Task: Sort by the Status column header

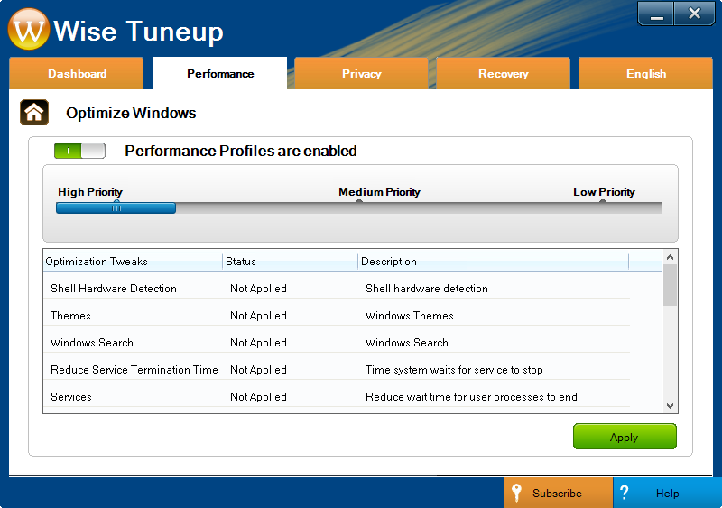Action: pos(290,261)
